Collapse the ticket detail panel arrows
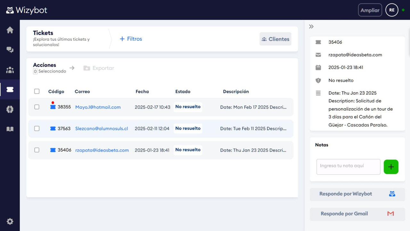Image resolution: width=410 pixels, height=231 pixels. (x=311, y=27)
